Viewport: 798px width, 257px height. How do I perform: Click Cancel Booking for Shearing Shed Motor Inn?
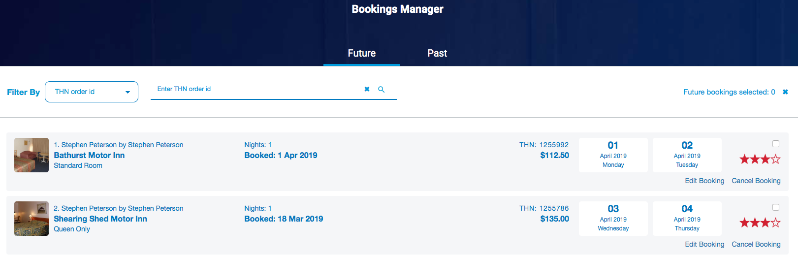point(756,244)
